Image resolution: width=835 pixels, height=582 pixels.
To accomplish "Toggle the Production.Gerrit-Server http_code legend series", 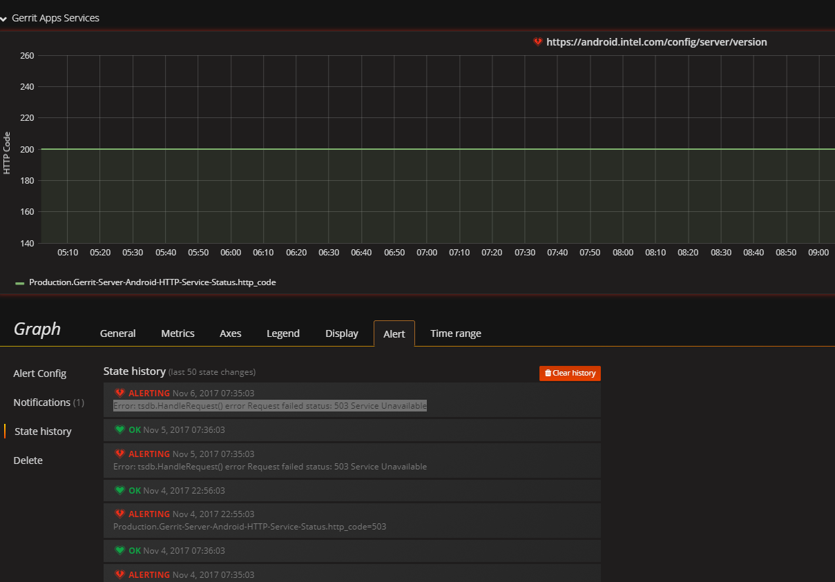I will pos(152,282).
